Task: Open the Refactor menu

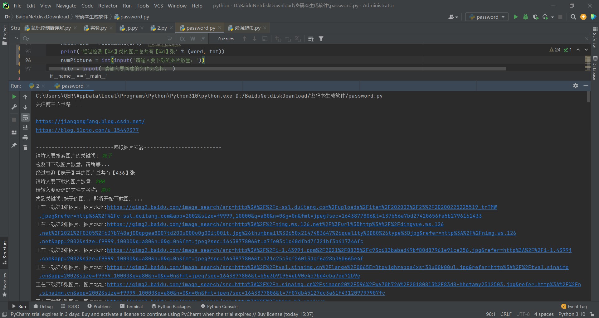Action: click(108, 6)
